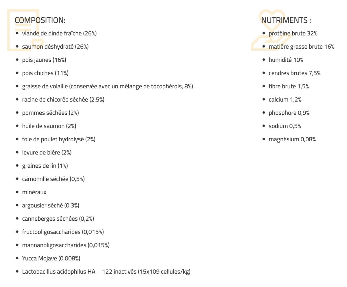Select the pois jaunes list item

(x=44, y=60)
